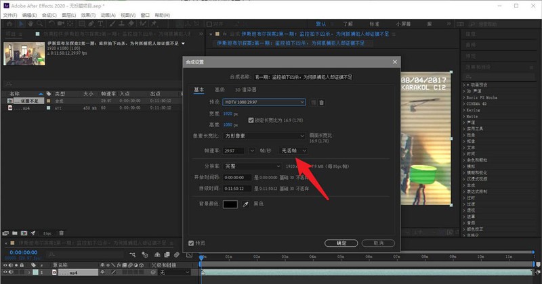Toggle video visibility of mp4 layer

[5, 273]
